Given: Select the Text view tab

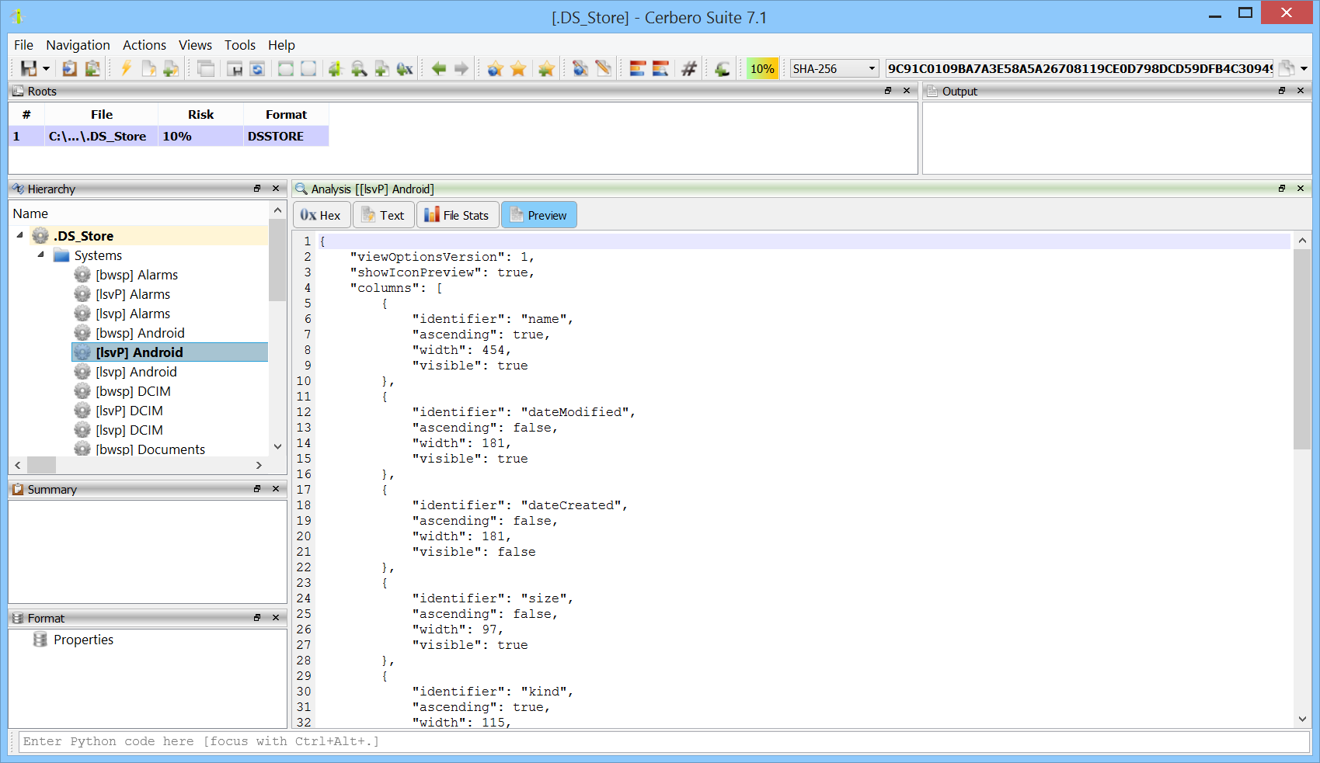Looking at the screenshot, I should pyautogui.click(x=383, y=215).
